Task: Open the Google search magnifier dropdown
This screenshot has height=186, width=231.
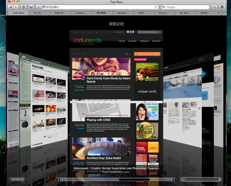Action: [164, 7]
